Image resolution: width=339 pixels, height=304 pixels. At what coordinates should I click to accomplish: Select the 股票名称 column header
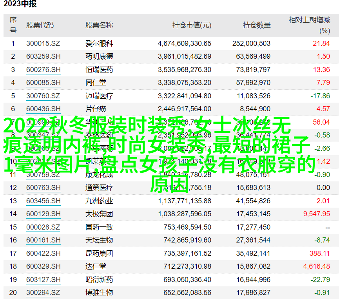click(99, 25)
